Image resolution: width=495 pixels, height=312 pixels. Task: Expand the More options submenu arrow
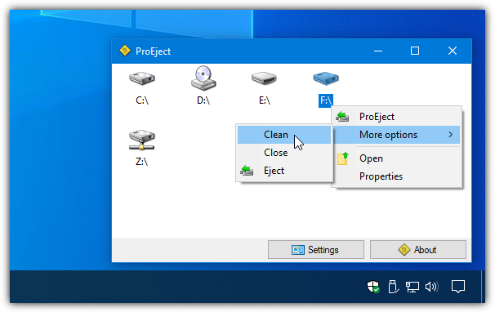[x=451, y=135]
